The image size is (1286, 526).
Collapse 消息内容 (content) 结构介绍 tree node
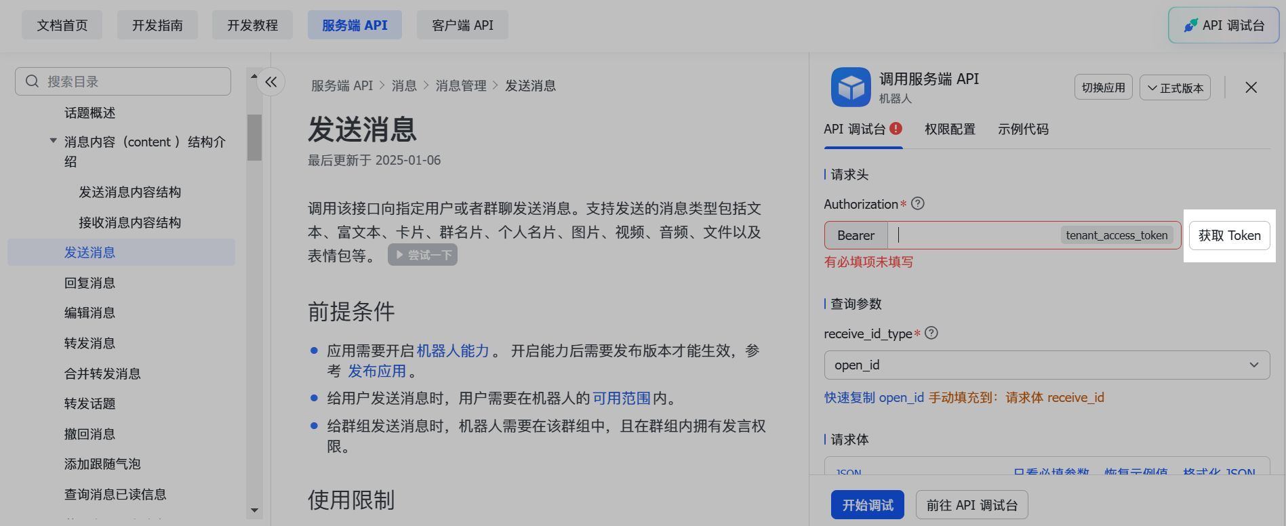53,141
